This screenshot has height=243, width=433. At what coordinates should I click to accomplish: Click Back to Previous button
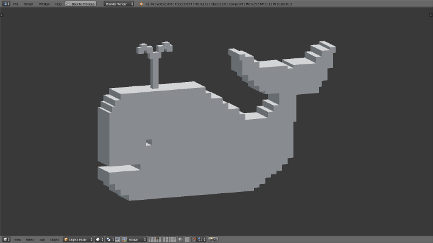(80, 4)
